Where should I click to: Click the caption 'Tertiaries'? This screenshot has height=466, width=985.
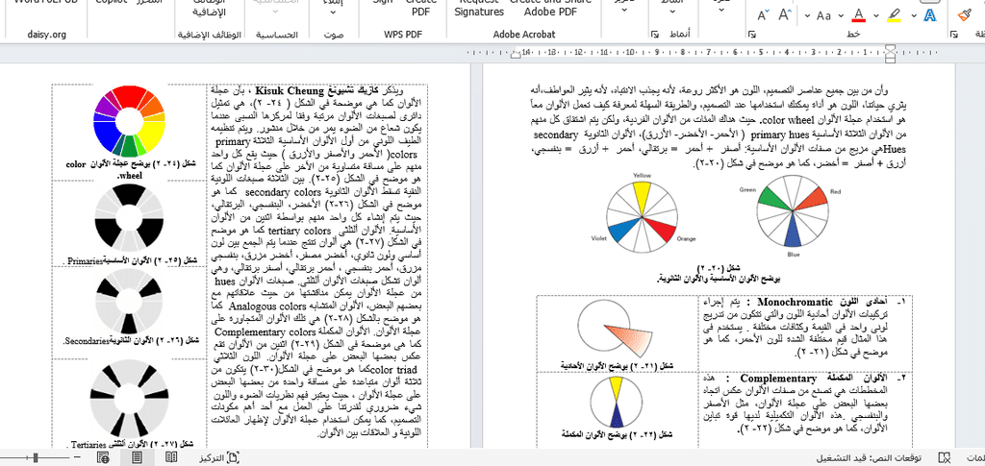click(x=89, y=445)
